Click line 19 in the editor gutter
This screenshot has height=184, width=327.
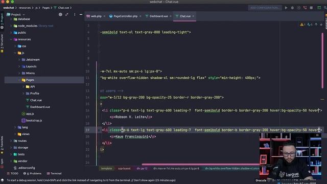coord(87,130)
